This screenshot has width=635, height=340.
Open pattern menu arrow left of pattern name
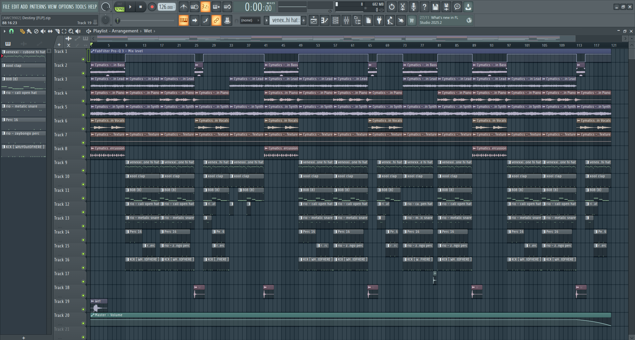pyautogui.click(x=266, y=20)
